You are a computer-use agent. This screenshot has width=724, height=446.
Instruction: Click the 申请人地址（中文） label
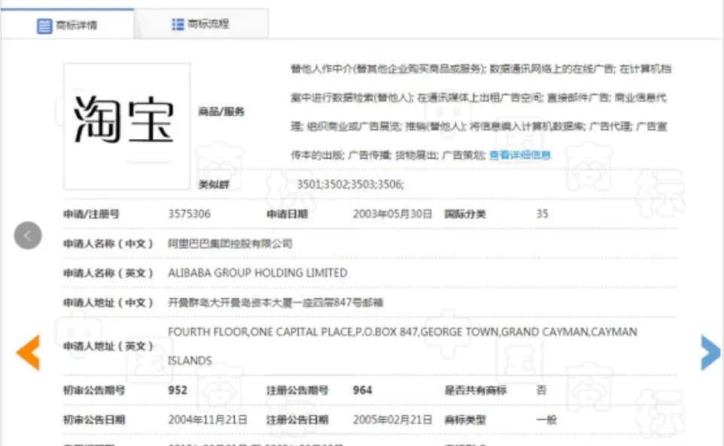[108, 302]
